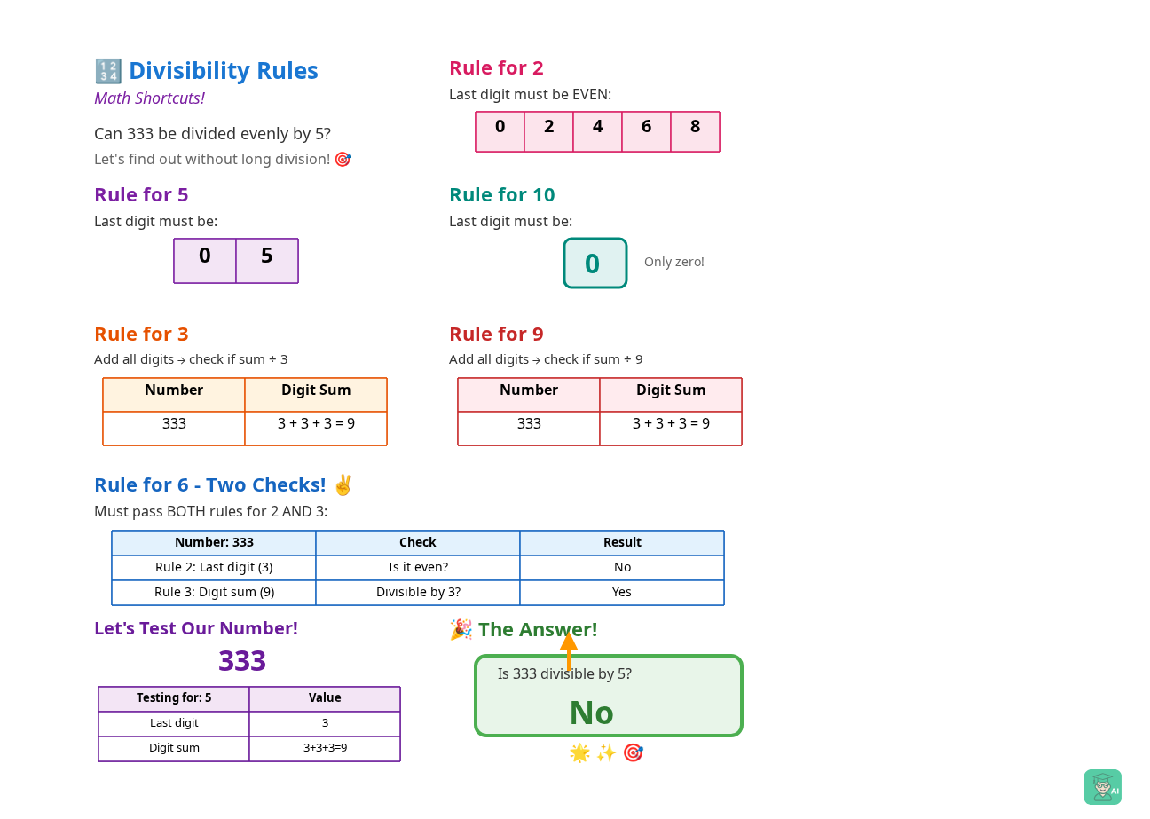Click 'Rule for 6 - Two Checks!' heading
1150x819 pixels.
pyautogui.click(x=210, y=485)
